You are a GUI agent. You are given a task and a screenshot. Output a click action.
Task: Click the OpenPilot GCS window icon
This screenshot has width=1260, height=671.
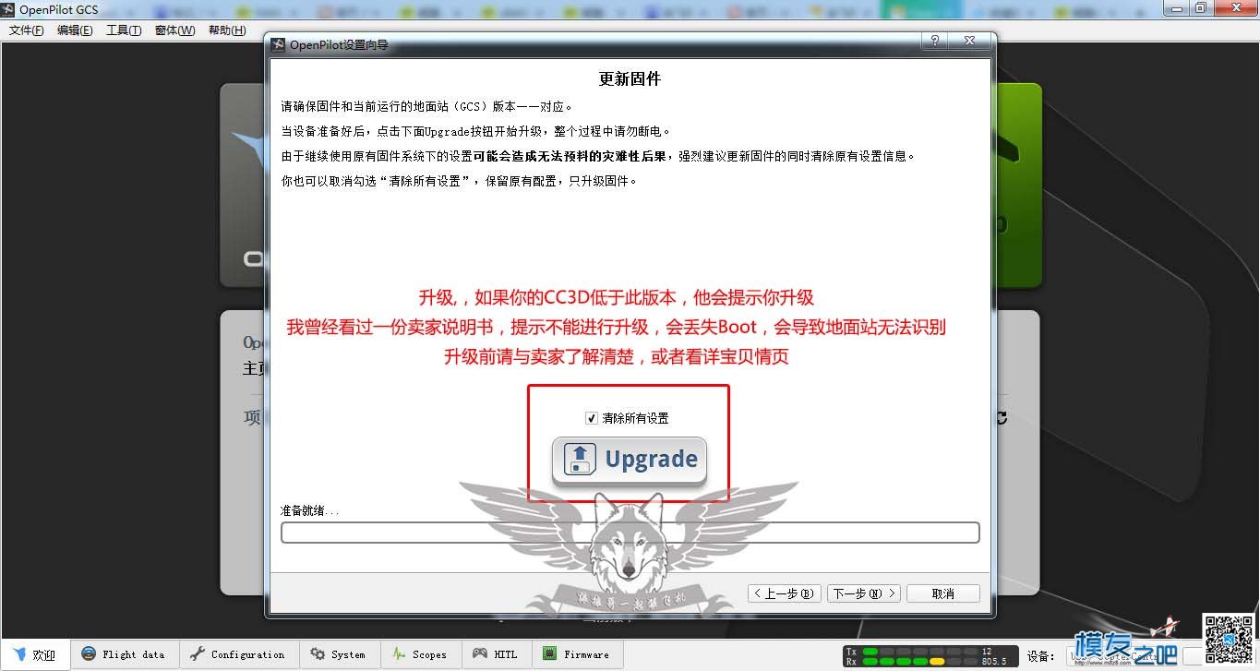tap(8, 9)
